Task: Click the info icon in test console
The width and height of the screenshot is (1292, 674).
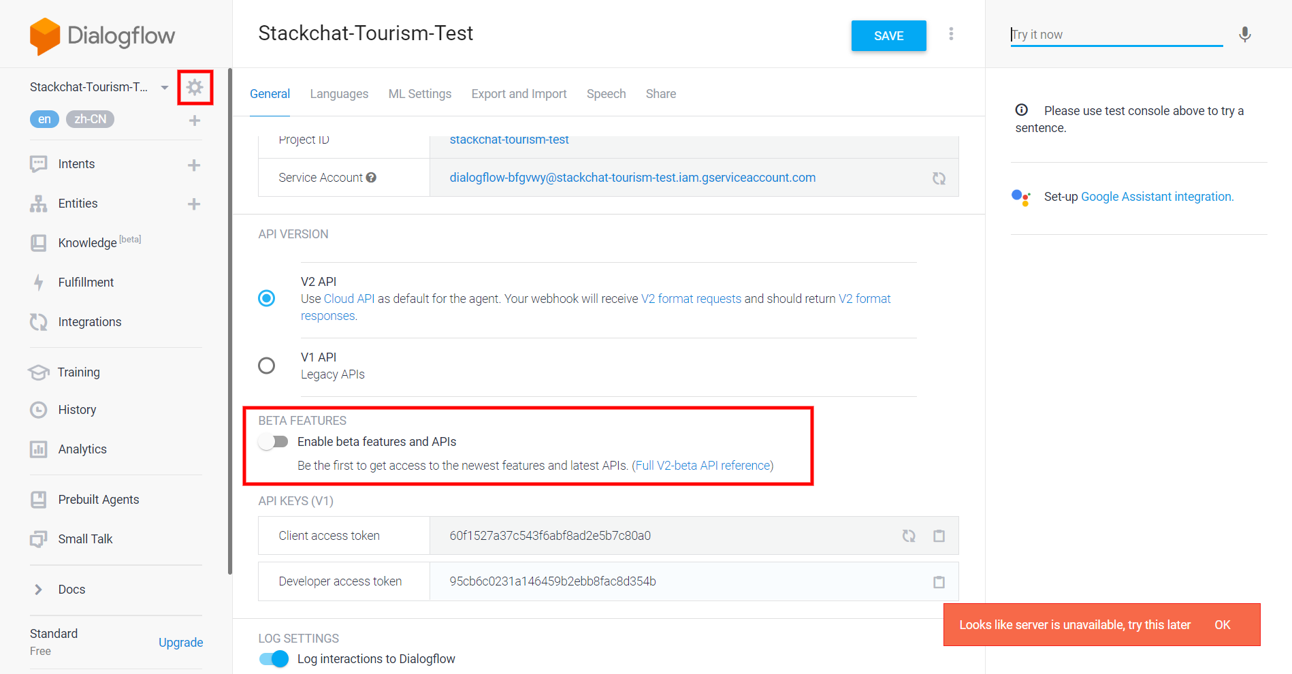Action: (x=1022, y=110)
